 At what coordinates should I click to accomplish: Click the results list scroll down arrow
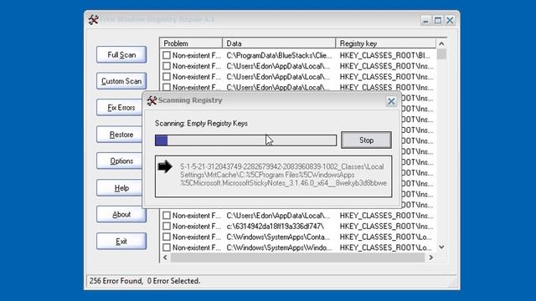(441, 247)
